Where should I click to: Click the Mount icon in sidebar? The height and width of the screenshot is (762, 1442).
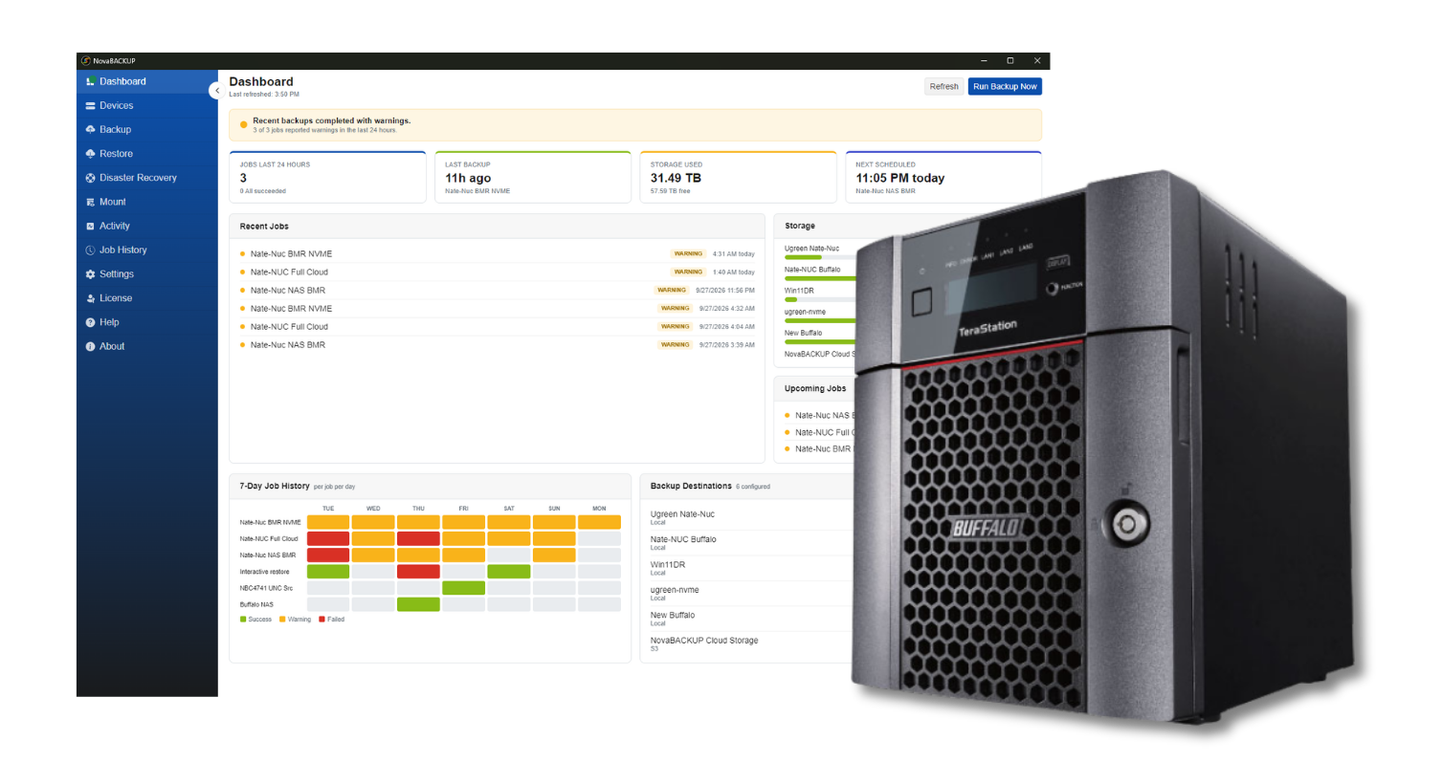90,202
